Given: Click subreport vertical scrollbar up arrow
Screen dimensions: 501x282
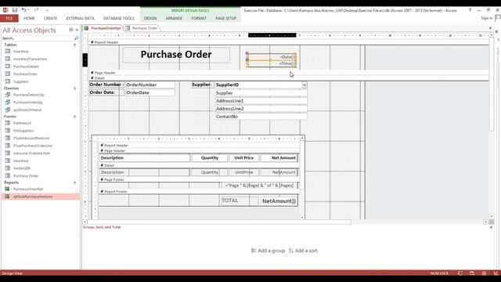Looking at the screenshot, I should coord(302,139).
